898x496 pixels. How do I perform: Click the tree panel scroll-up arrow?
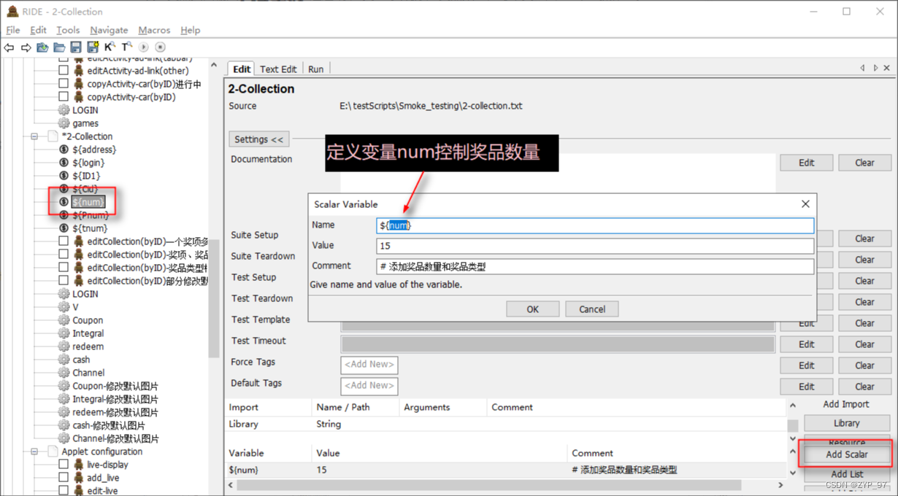coord(214,66)
